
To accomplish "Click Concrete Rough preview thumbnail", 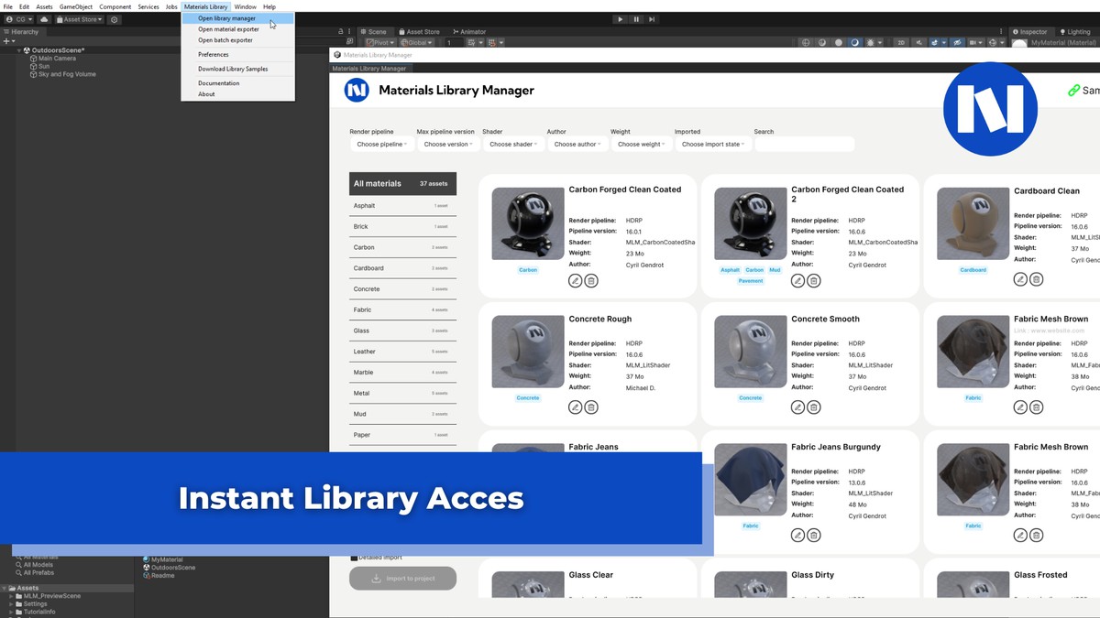I will tap(528, 352).
